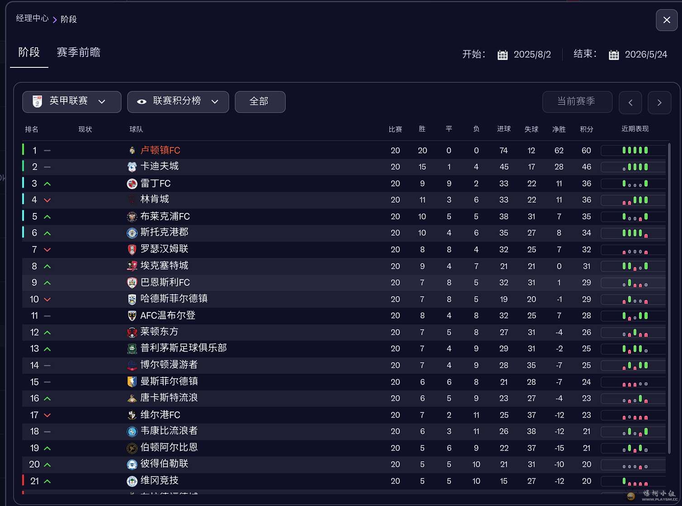Click the eye icon in 联赛积分榜 selector
This screenshot has height=506, width=682.
tap(142, 102)
